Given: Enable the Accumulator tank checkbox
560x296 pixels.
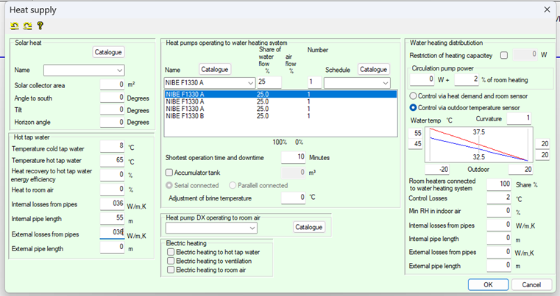Looking at the screenshot, I should click(x=169, y=172).
